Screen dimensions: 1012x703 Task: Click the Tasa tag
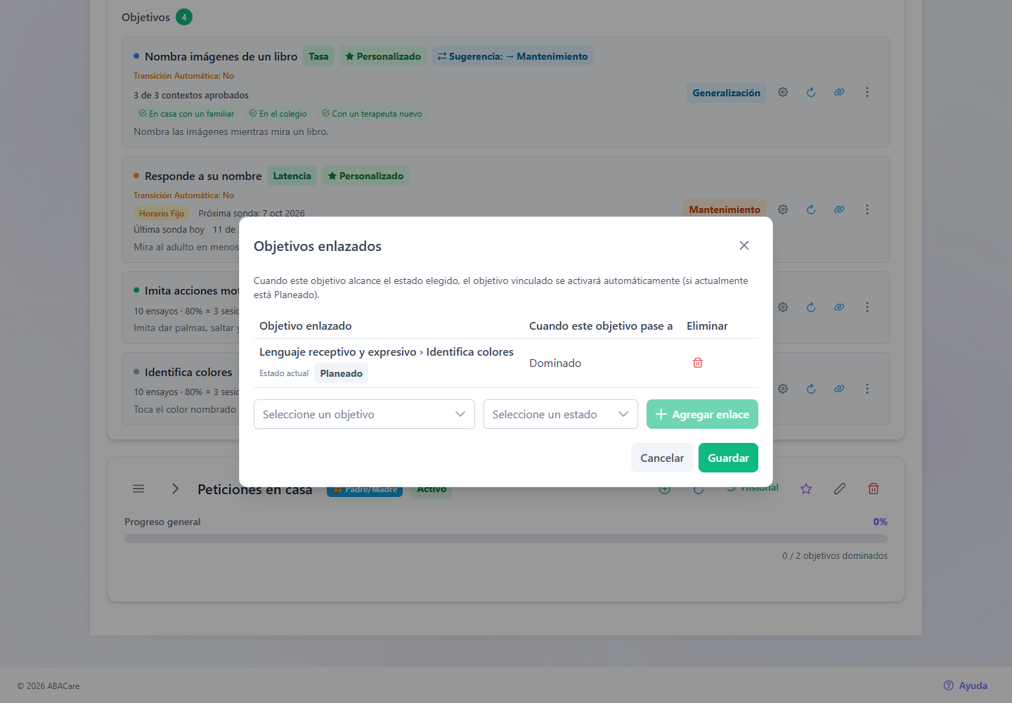[x=318, y=56]
